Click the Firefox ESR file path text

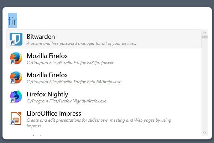(x=70, y=63)
